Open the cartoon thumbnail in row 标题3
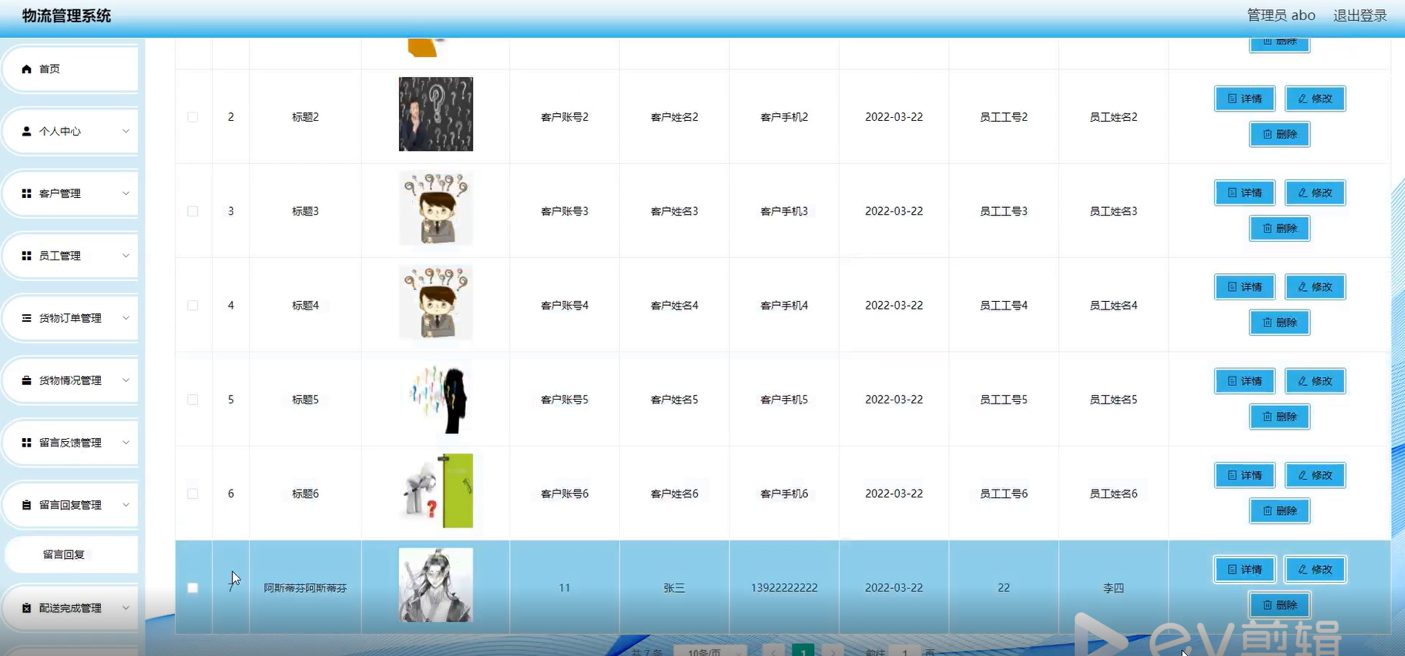This screenshot has height=656, width=1405. pos(436,208)
